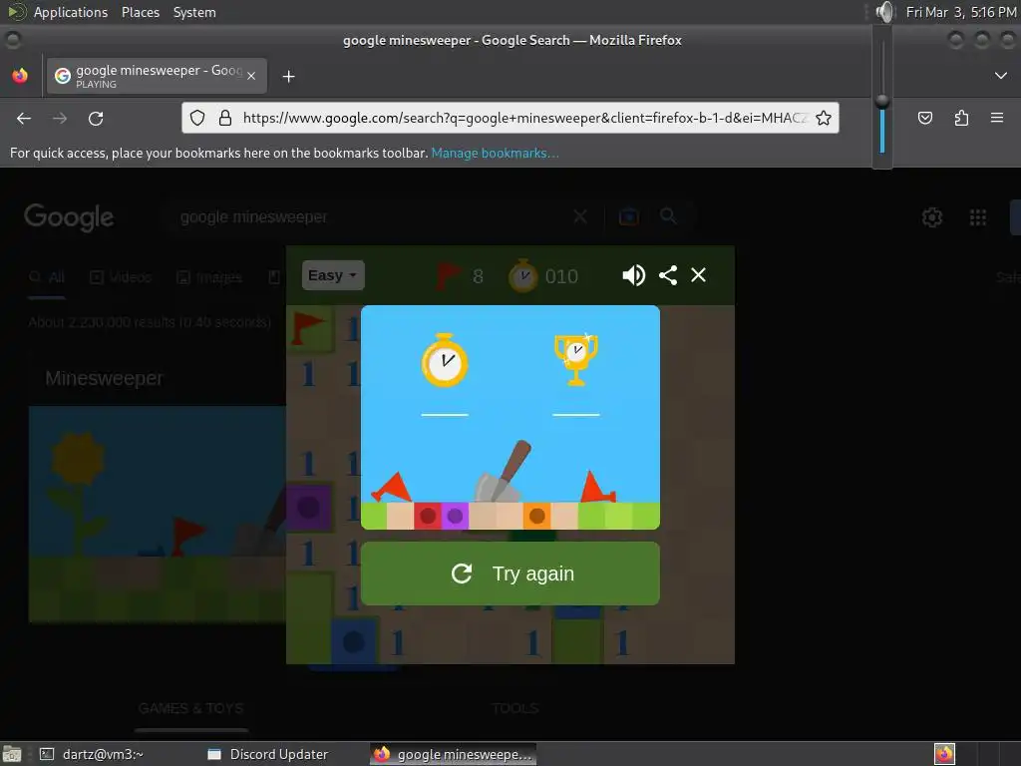Viewport: 1021px width, 766px height.
Task: Open the Places menu
Action: pos(140,12)
